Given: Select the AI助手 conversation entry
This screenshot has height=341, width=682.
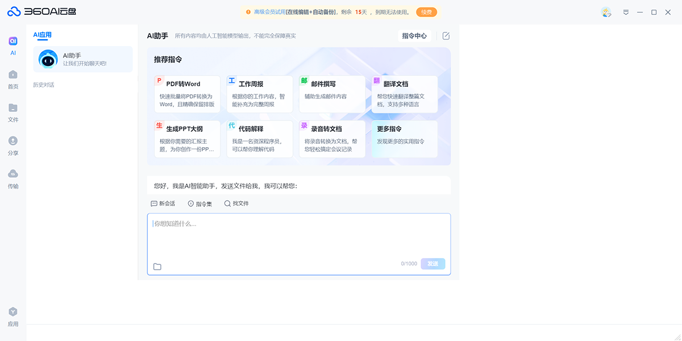Looking at the screenshot, I should point(82,59).
